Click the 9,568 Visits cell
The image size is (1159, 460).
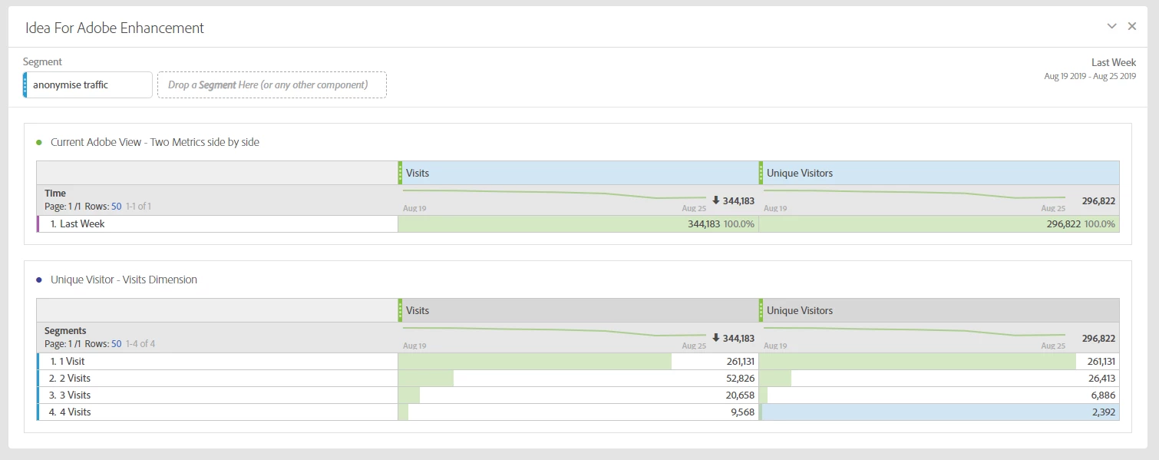coord(579,412)
